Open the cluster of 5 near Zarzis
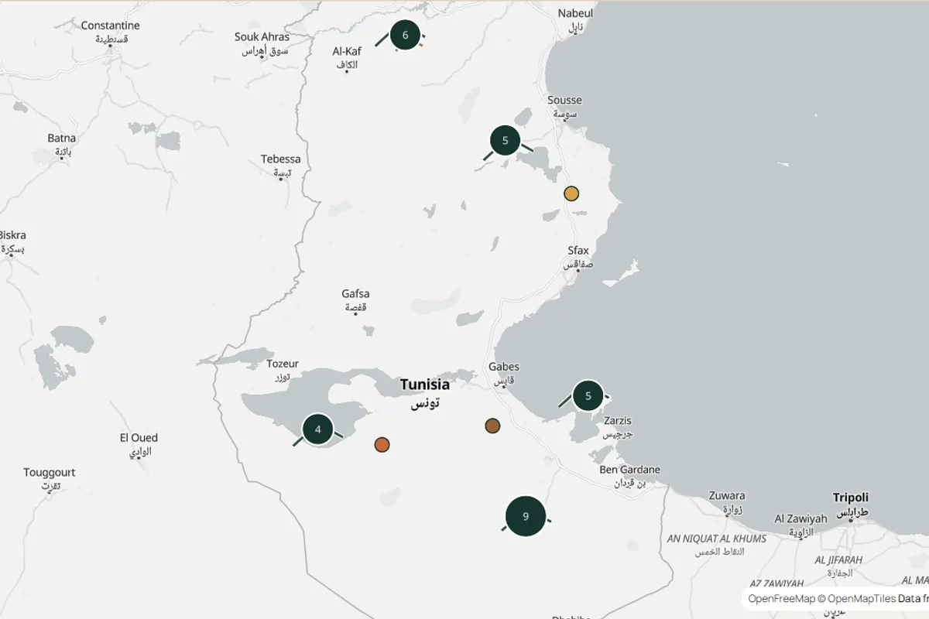 click(588, 396)
